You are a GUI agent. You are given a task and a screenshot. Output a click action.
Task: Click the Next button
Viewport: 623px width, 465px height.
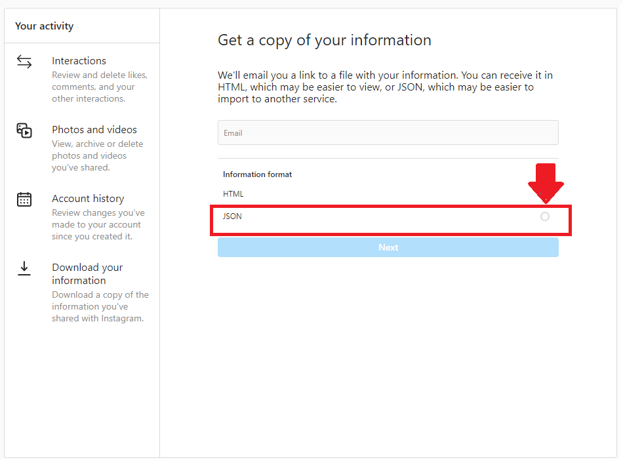point(390,249)
